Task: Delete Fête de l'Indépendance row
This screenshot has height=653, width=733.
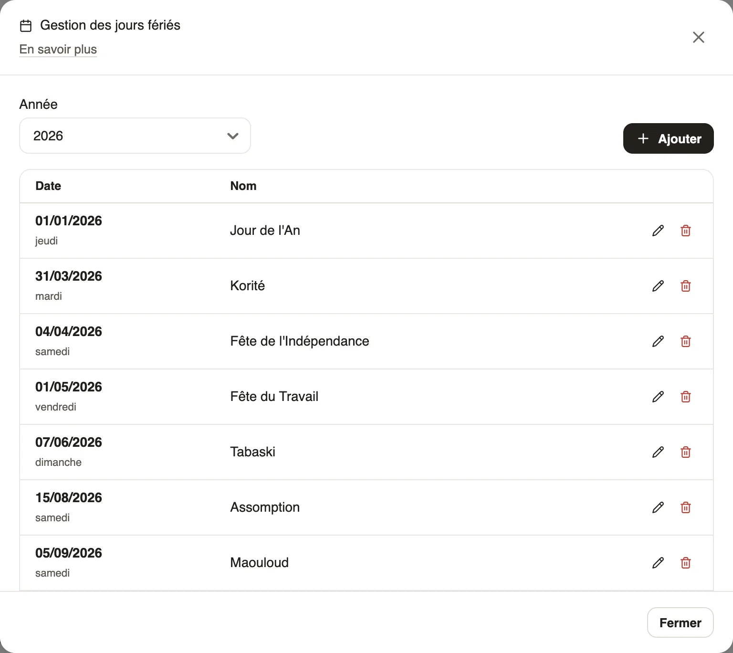Action: tap(686, 341)
